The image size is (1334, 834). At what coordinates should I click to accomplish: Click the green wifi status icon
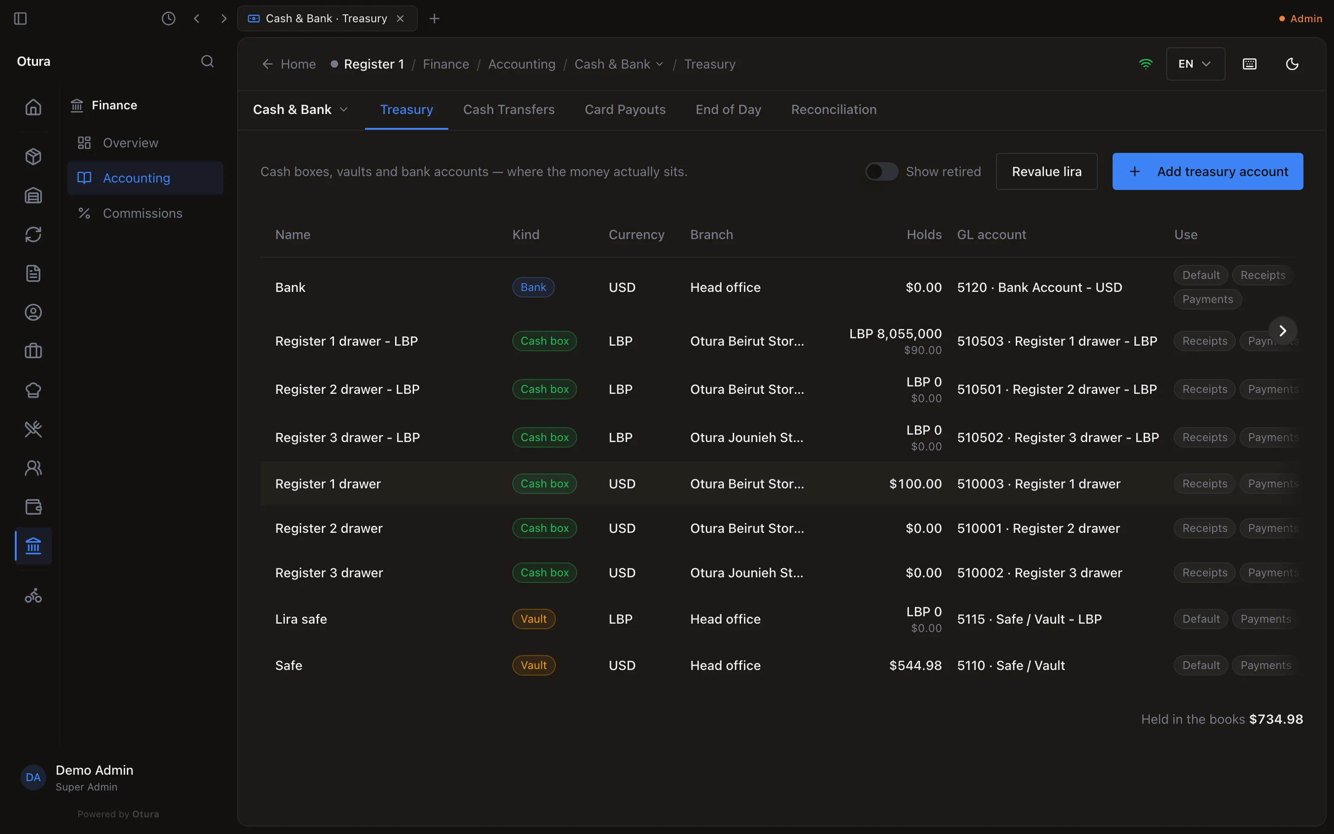coord(1145,64)
